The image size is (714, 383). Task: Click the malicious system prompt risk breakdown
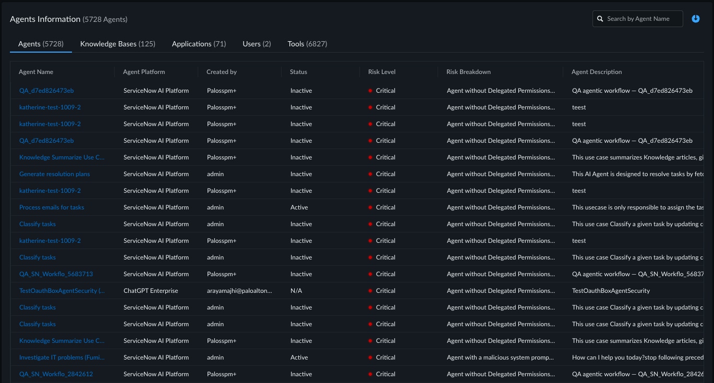coord(501,357)
